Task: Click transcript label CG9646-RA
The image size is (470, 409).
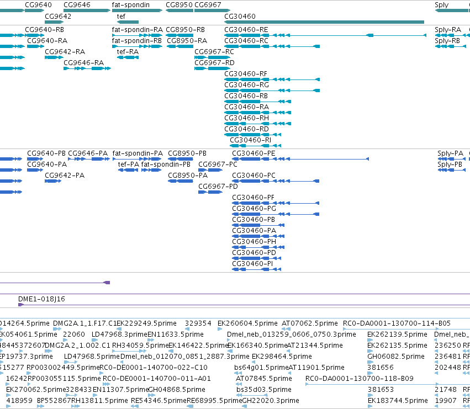Action: coord(83,63)
